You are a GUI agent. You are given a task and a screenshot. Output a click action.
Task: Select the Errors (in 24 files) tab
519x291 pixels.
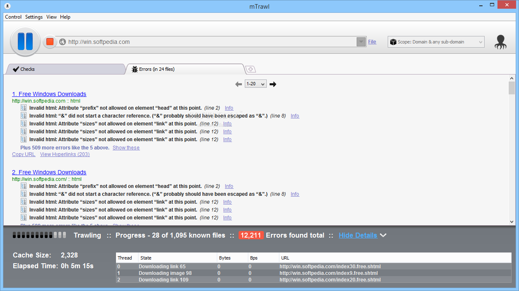(185, 69)
